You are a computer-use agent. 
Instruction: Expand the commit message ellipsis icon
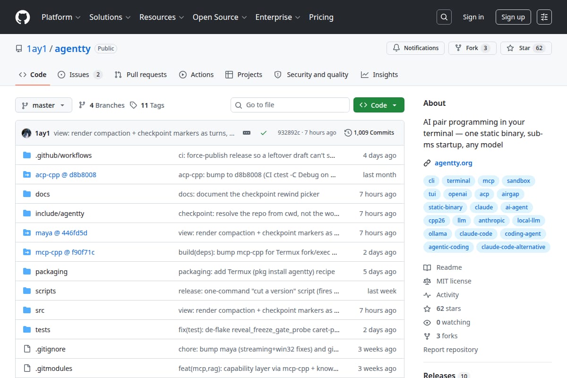click(x=247, y=133)
